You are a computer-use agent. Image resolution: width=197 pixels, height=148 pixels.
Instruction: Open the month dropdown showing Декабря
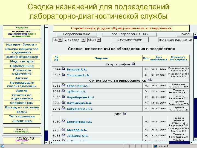point(75,40)
